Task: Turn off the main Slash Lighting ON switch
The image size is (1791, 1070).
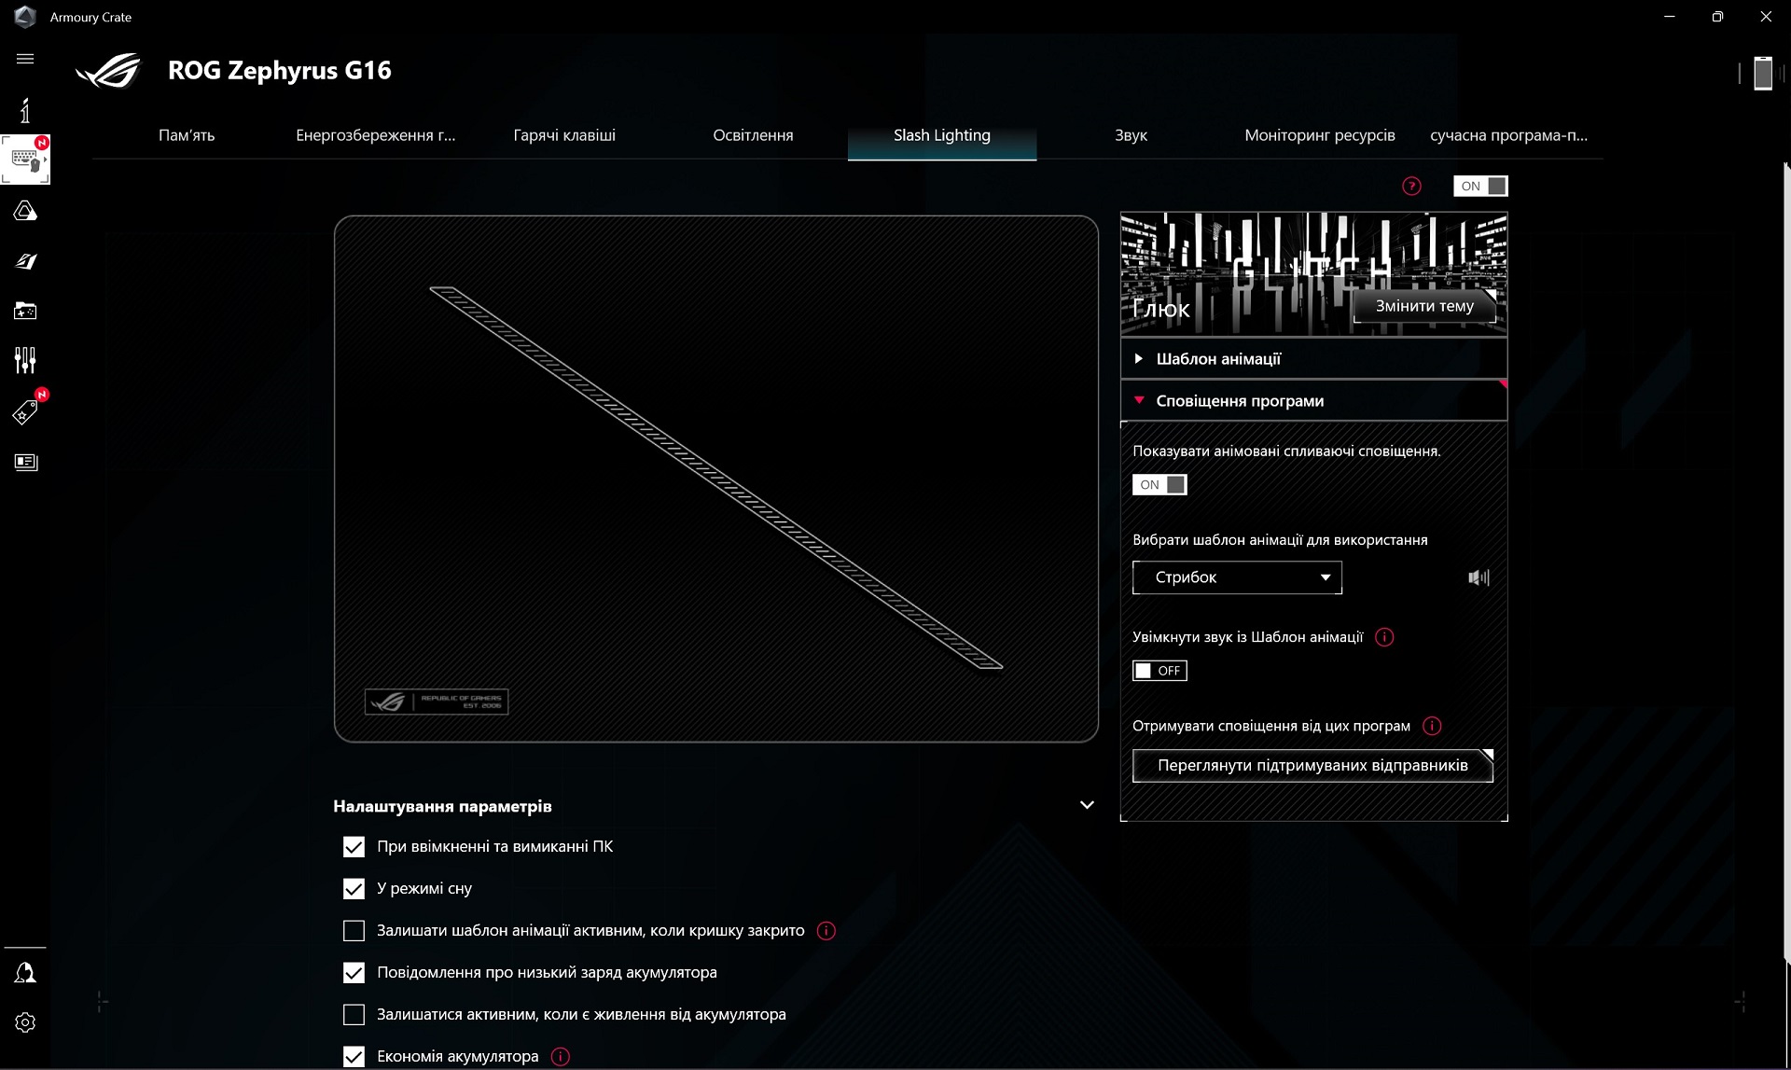Action: coord(1480,187)
